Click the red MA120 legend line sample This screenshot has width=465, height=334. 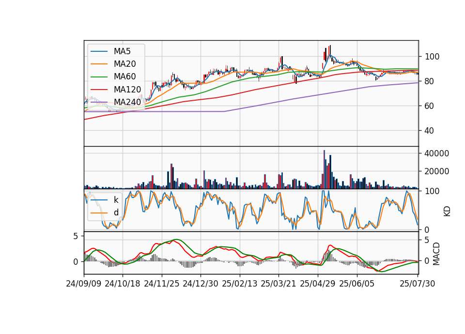pyautogui.click(x=99, y=90)
